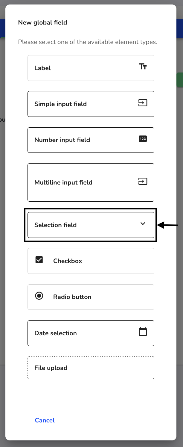Viewport: 183px width, 447px height.
Task: Click the 123 icon on Number input field
Action: tap(143, 139)
